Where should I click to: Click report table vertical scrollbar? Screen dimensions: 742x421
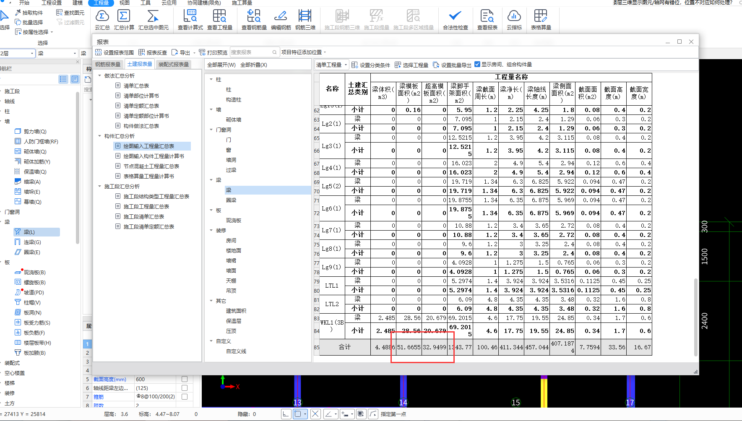tap(696, 317)
